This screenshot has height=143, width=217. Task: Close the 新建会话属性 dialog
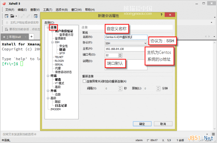tap(170, 15)
